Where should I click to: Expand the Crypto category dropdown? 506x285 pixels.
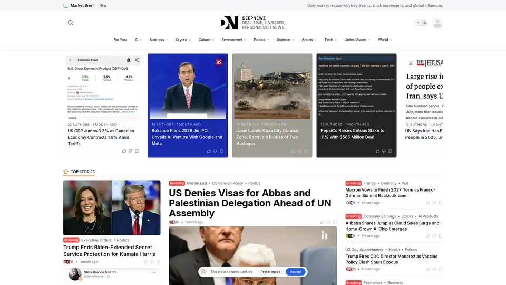pyautogui.click(x=183, y=40)
